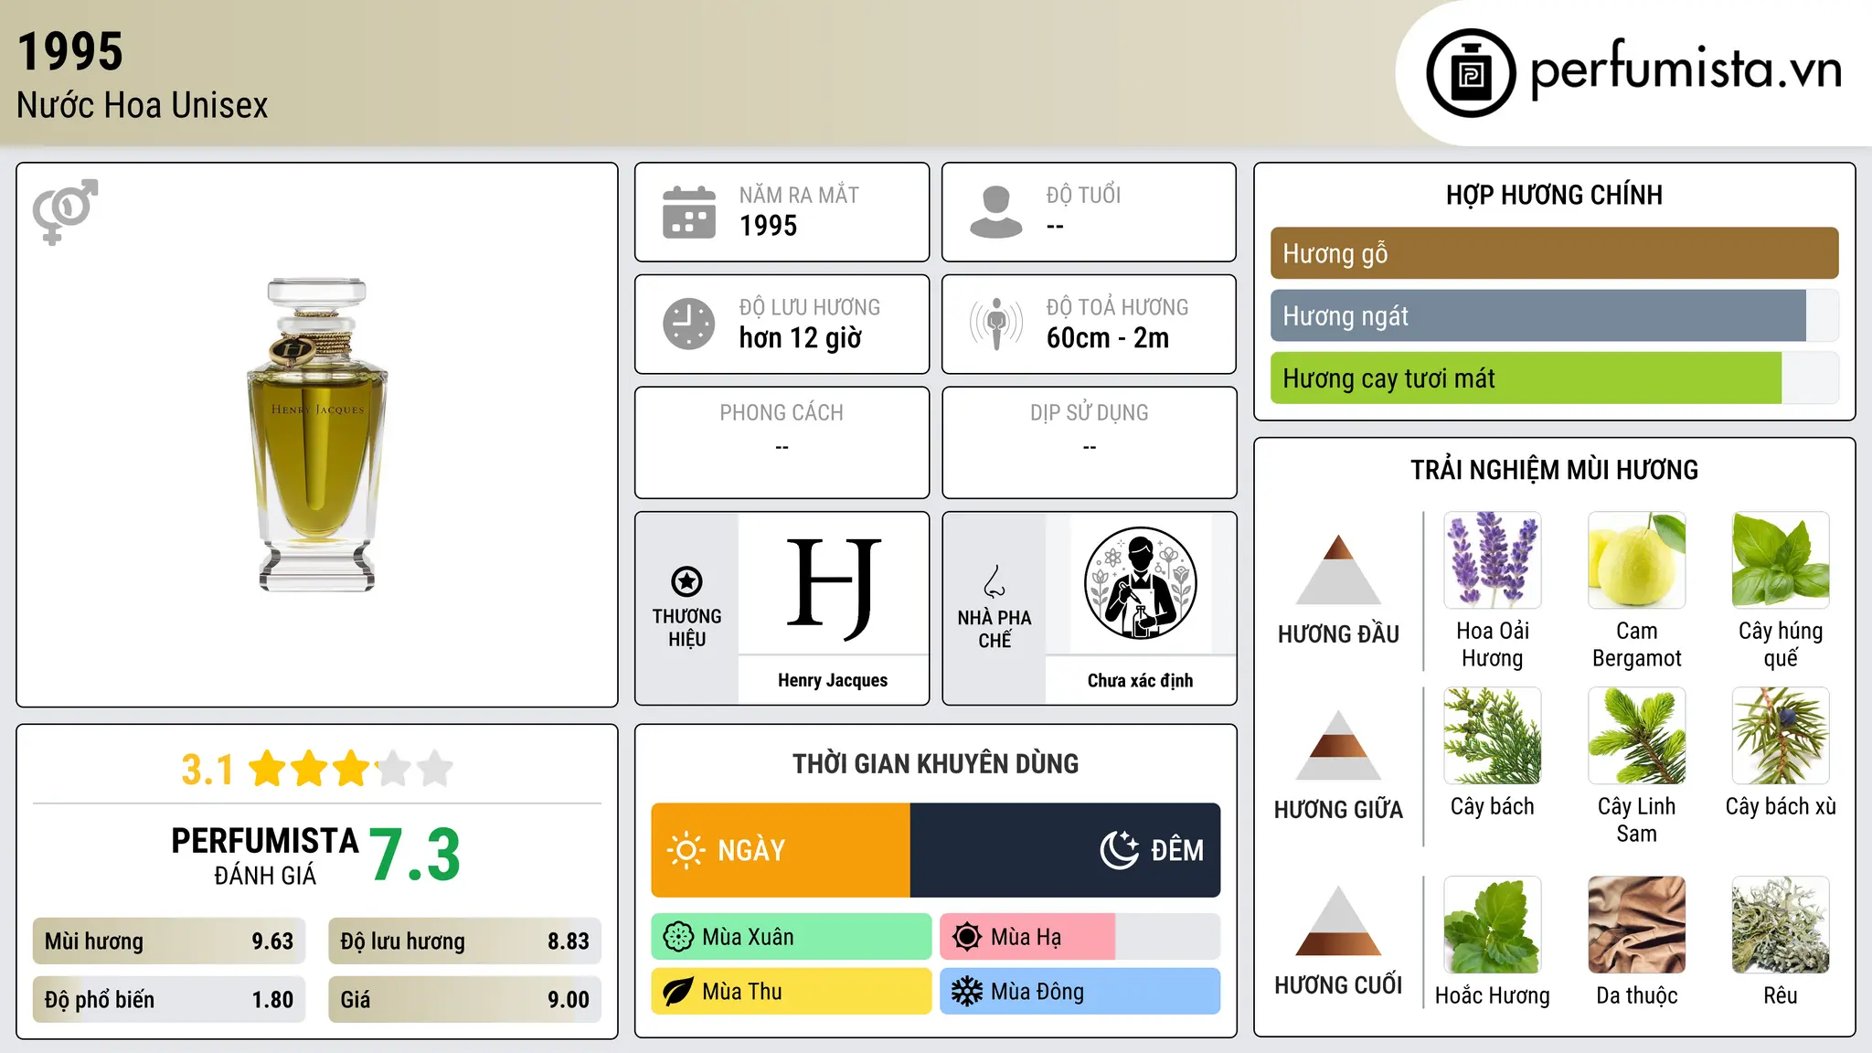Click the Hoắc Hương note label
The height and width of the screenshot is (1053, 1872).
[x=1493, y=995]
